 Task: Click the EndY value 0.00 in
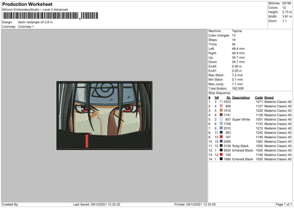[237, 71]
